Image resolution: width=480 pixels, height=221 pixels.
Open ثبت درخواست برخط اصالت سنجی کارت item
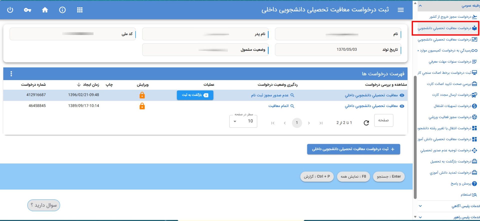pos(447,73)
